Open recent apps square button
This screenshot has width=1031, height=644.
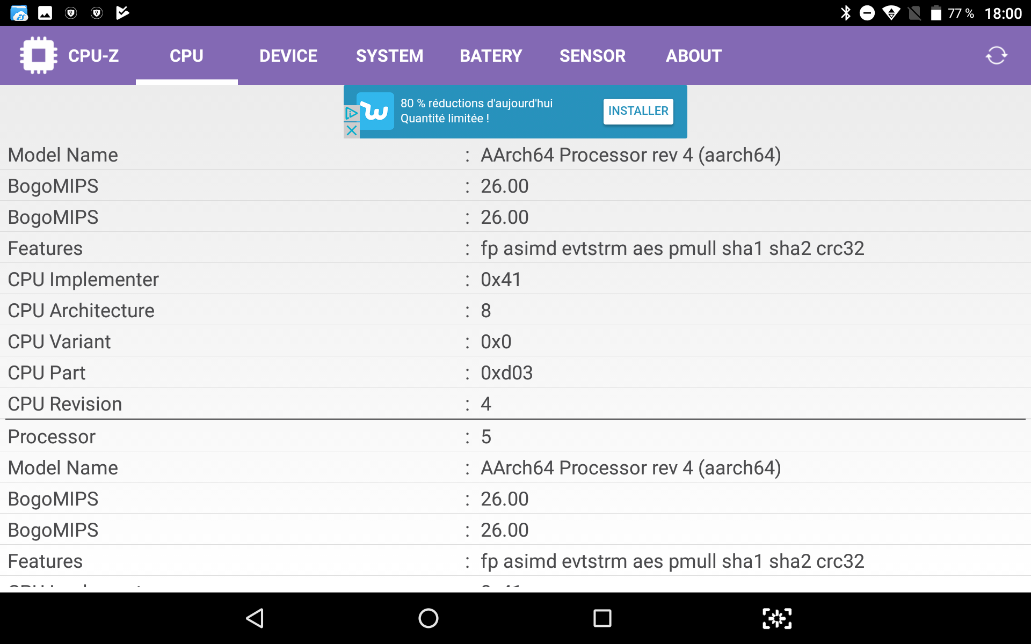click(x=602, y=618)
